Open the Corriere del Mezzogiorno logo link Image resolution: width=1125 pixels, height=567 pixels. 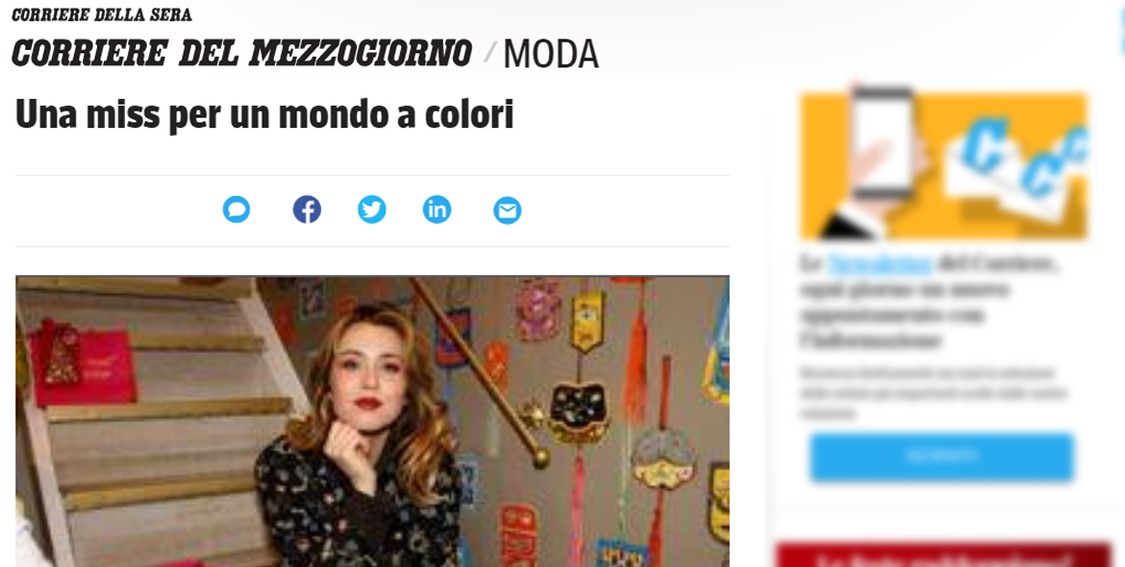[x=241, y=54]
